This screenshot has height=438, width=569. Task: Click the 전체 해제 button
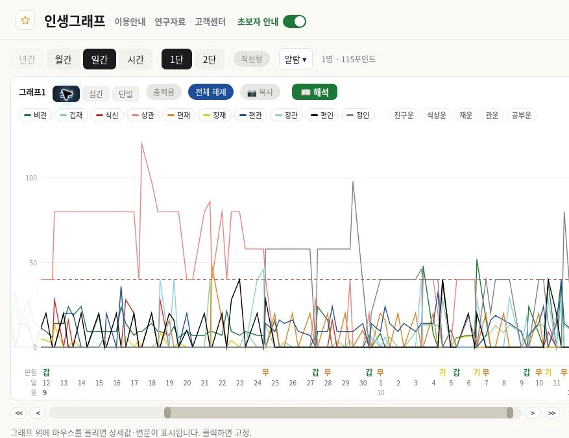(x=210, y=92)
